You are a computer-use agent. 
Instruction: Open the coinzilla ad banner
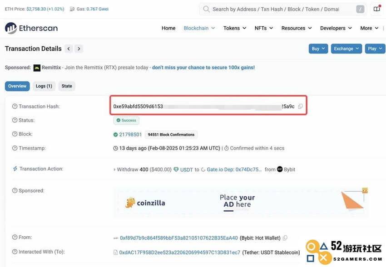point(241,203)
